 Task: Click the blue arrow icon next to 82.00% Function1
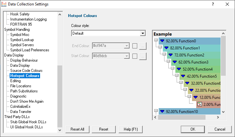click(x=166, y=48)
